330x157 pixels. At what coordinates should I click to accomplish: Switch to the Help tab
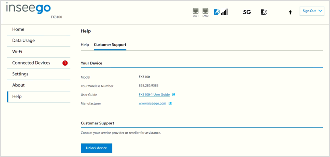click(85, 45)
